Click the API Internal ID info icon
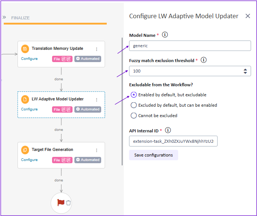 pyautogui.click(x=168, y=130)
